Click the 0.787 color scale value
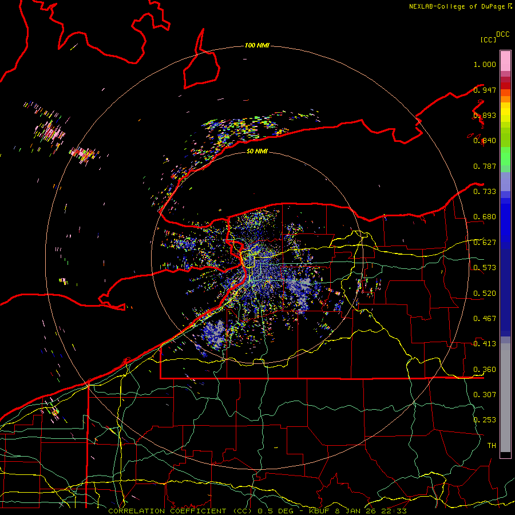515x515 pixels. coord(485,166)
